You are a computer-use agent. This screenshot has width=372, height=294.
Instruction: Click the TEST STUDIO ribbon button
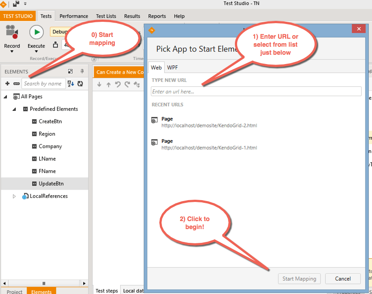(18, 16)
